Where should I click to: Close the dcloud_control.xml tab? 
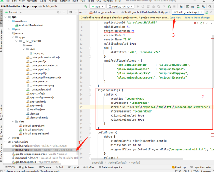118,12
